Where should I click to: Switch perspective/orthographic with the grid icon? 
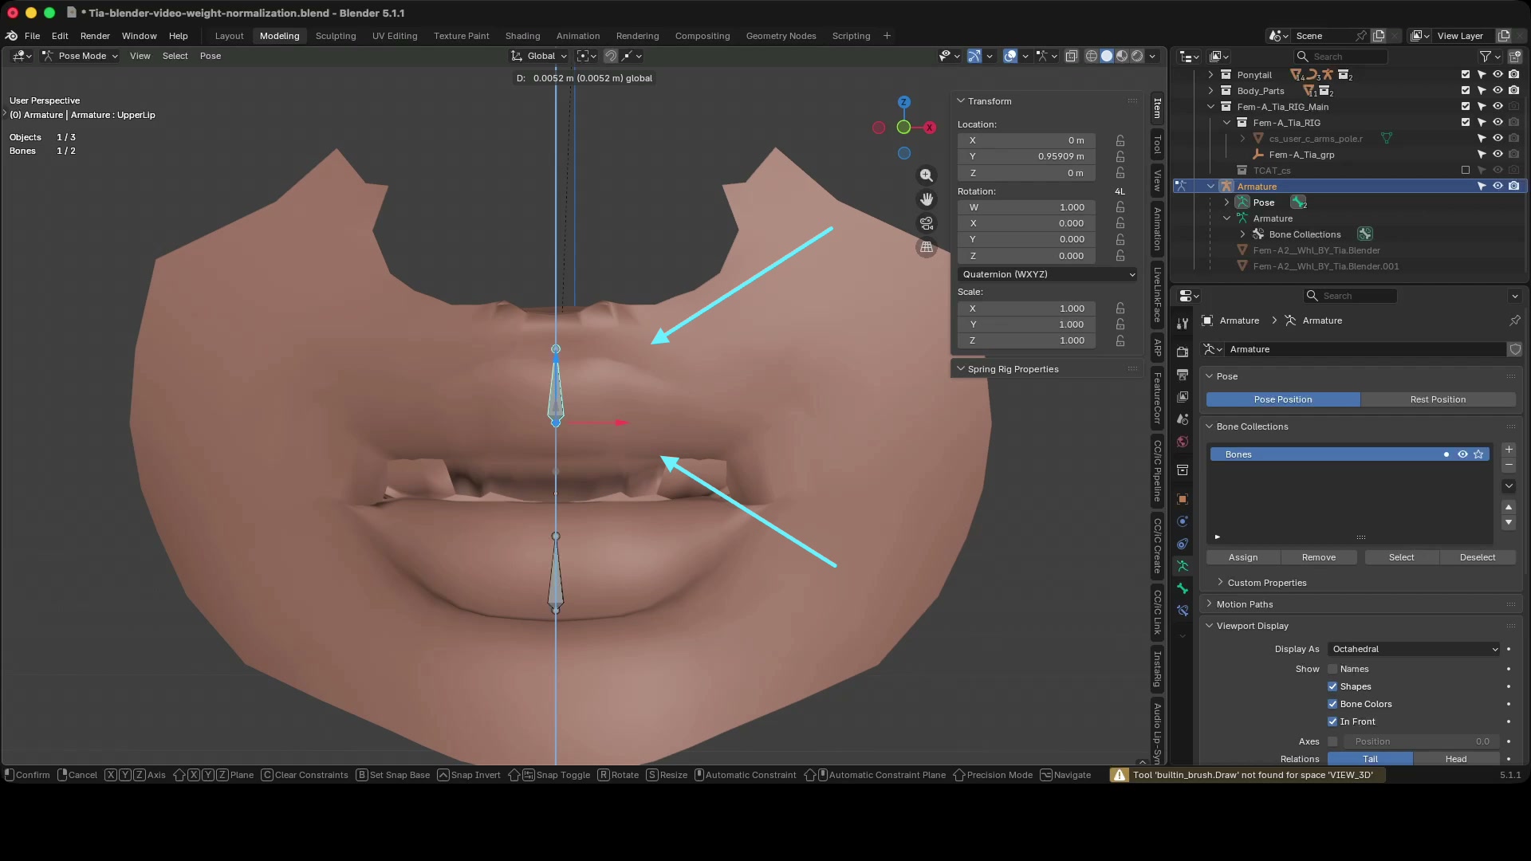click(x=926, y=247)
